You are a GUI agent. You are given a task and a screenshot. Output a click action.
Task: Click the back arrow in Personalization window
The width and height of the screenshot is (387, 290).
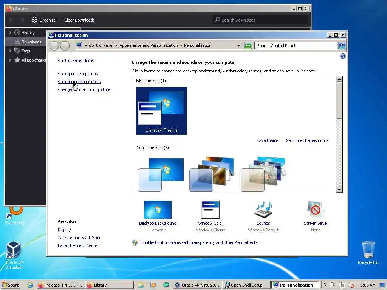tap(54, 46)
